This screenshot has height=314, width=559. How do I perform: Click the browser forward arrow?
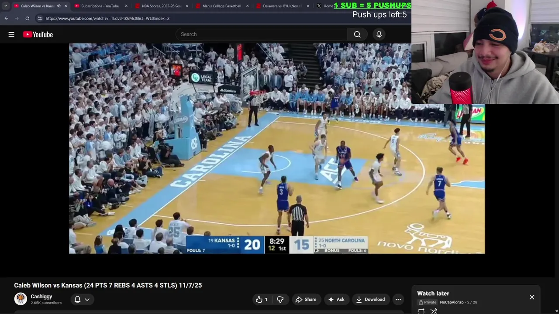tap(17, 18)
